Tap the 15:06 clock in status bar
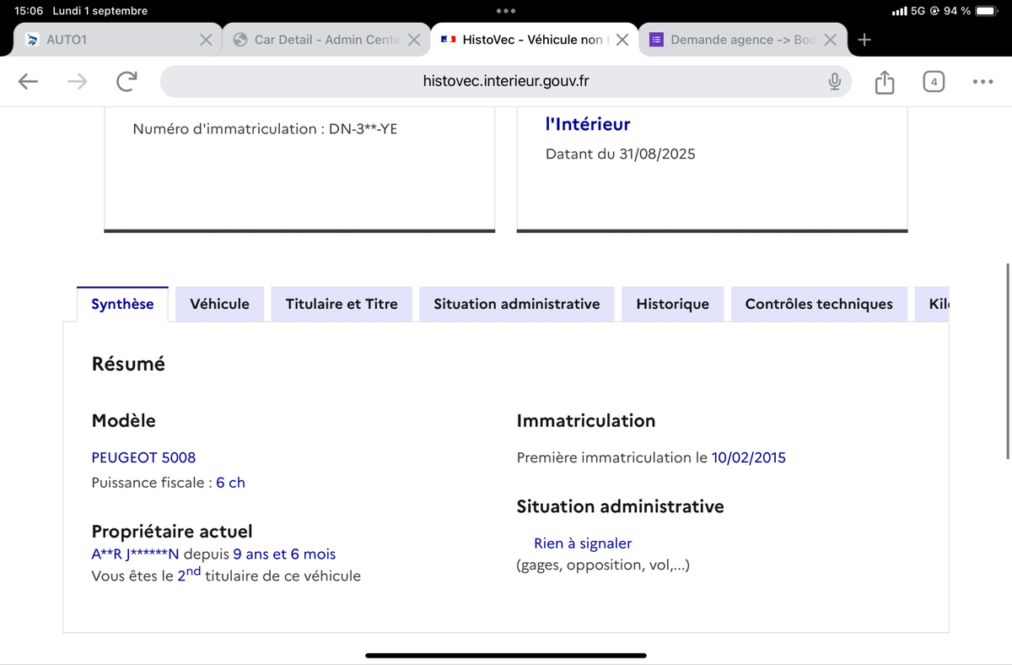 coord(29,11)
